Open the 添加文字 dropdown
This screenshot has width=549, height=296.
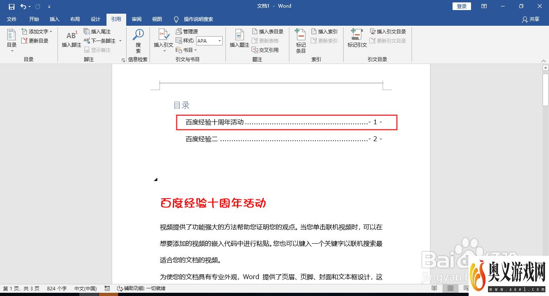[37, 31]
